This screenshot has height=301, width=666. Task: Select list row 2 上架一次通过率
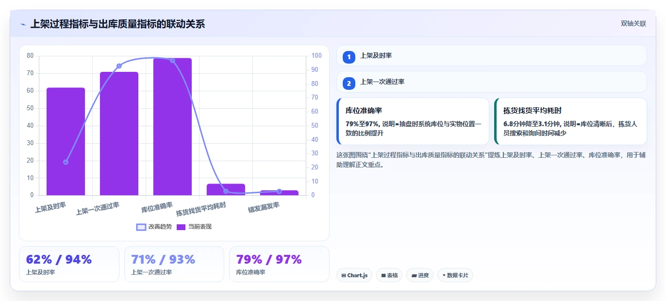(492, 82)
